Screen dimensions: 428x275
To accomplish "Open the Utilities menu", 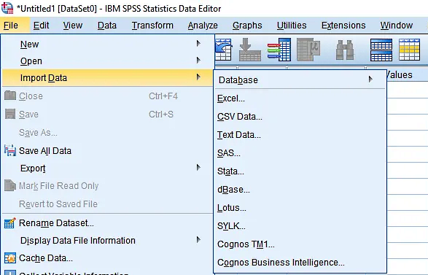I will [292, 26].
